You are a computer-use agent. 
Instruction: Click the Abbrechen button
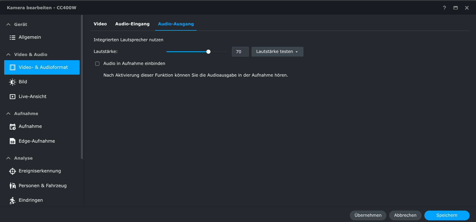click(x=405, y=215)
